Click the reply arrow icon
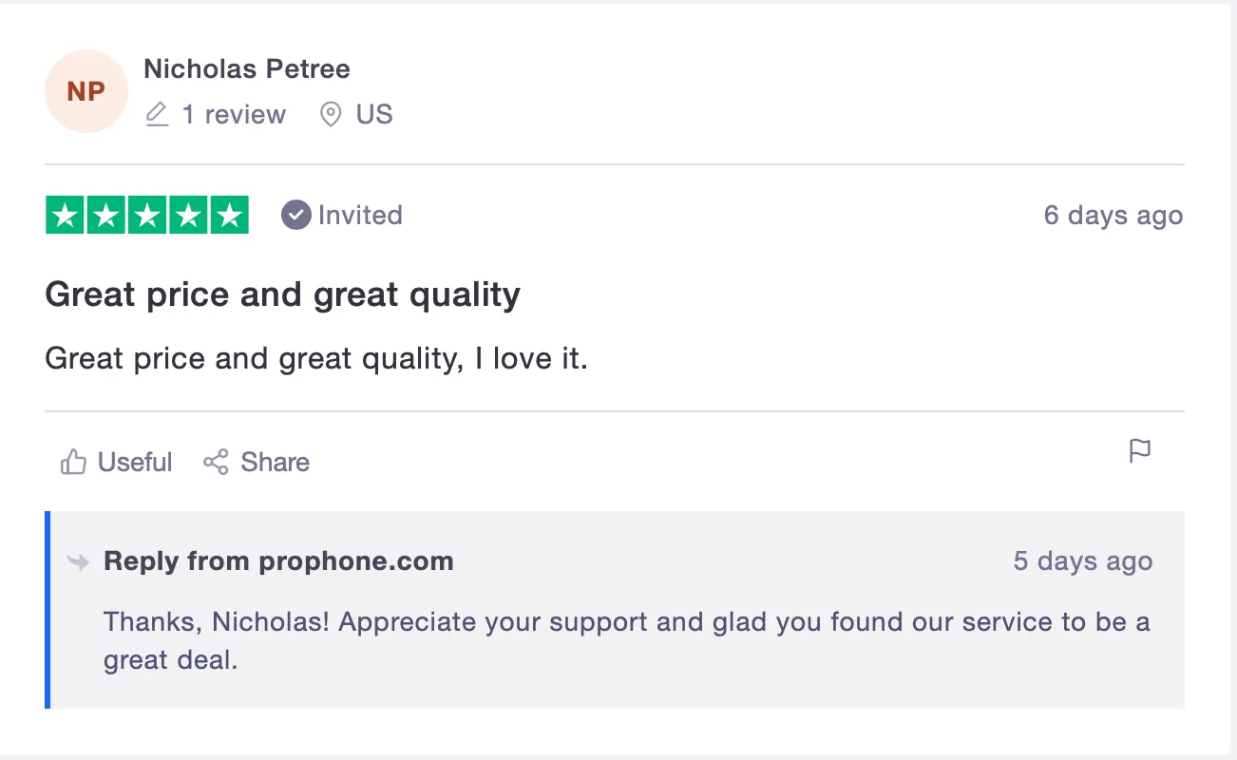Screen dimensions: 1237x760 (x=78, y=561)
